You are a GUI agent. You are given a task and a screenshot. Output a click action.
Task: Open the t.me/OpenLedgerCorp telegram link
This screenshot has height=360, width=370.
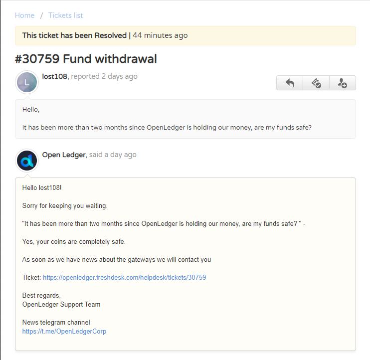(x=64, y=331)
